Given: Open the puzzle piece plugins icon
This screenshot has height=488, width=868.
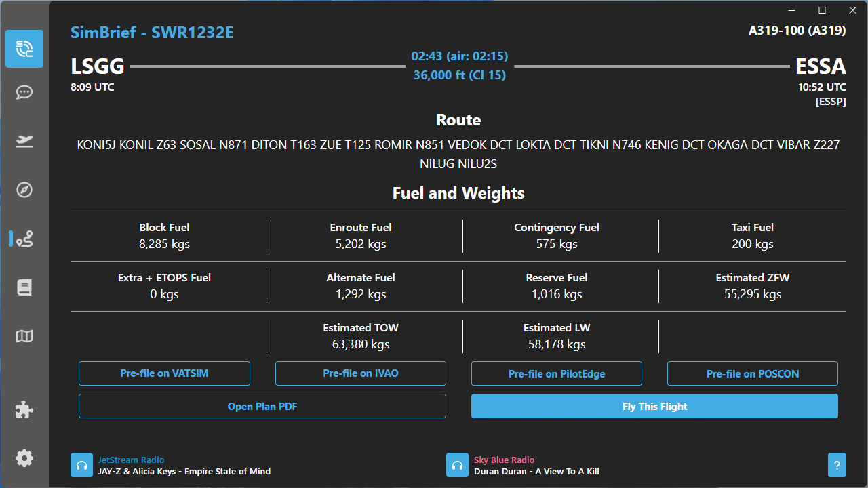Looking at the screenshot, I should coord(24,409).
